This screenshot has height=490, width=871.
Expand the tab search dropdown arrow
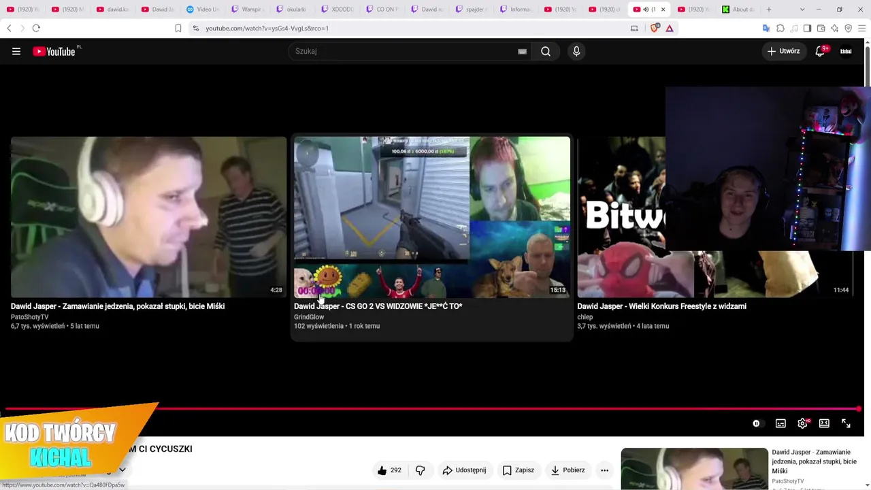click(802, 10)
